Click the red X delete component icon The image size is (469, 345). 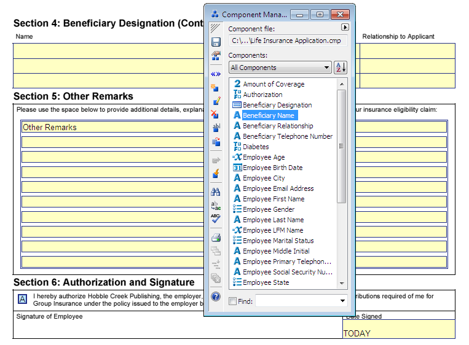pyautogui.click(x=216, y=114)
